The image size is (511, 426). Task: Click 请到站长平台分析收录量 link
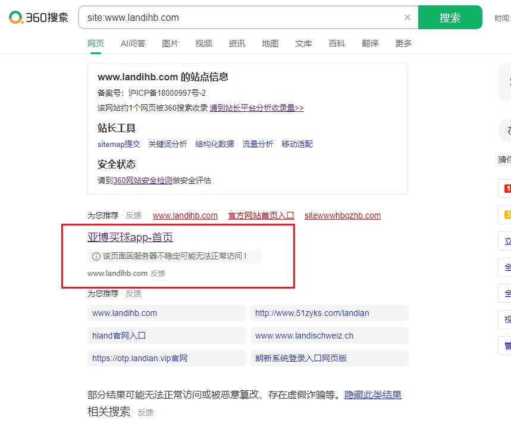[257, 108]
